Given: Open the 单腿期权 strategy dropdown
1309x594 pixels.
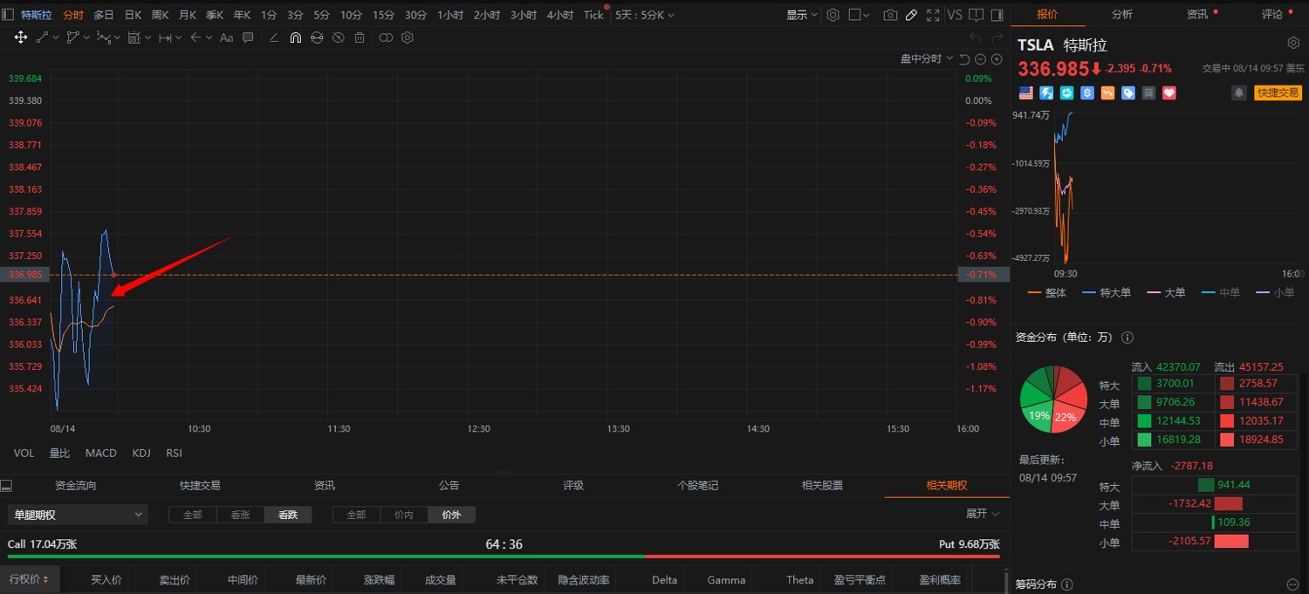Looking at the screenshot, I should (78, 515).
